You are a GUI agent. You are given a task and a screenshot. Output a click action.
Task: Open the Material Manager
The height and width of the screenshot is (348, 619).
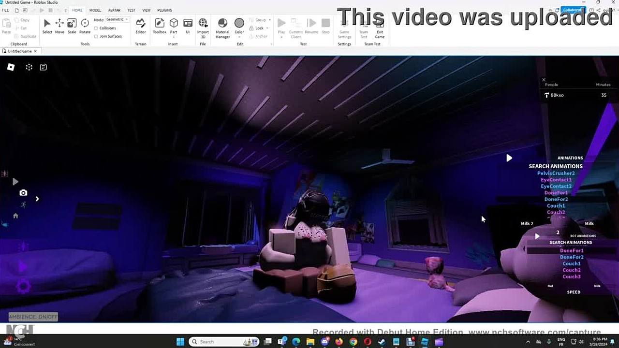pos(222,26)
